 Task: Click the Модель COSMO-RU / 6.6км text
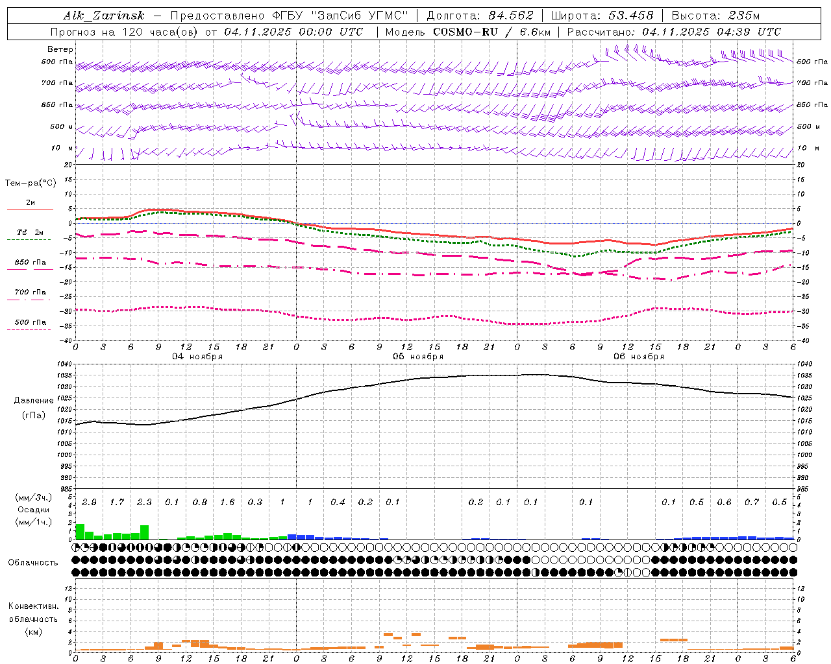coord(467,32)
